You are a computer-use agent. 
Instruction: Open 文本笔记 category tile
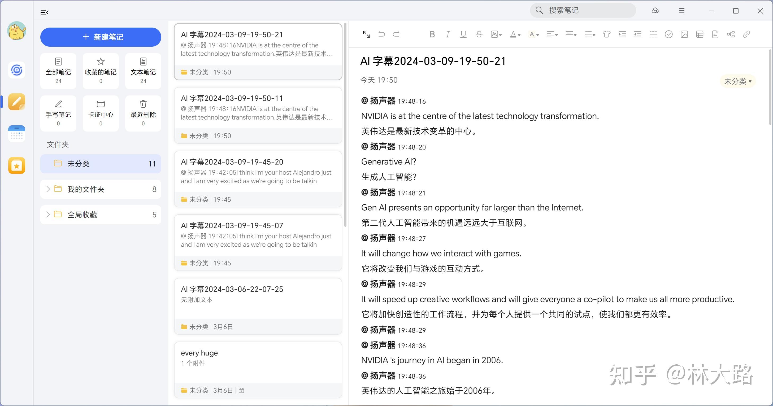[143, 71]
